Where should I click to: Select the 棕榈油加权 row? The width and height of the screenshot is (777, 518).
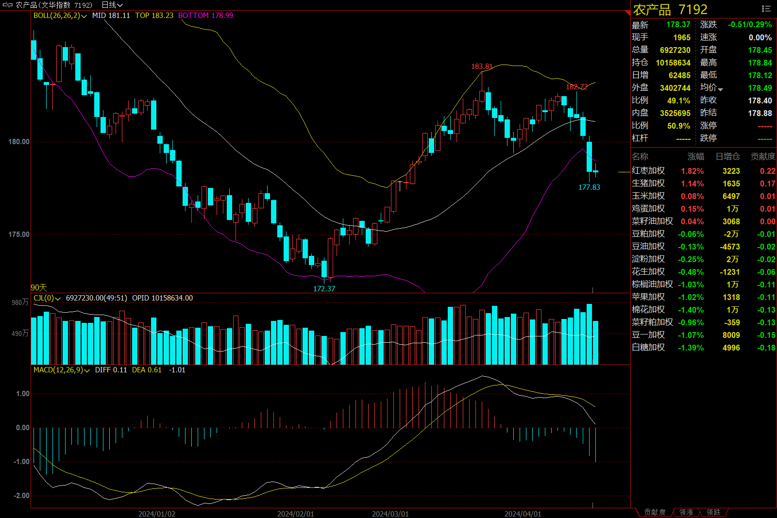pyautogui.click(x=704, y=284)
